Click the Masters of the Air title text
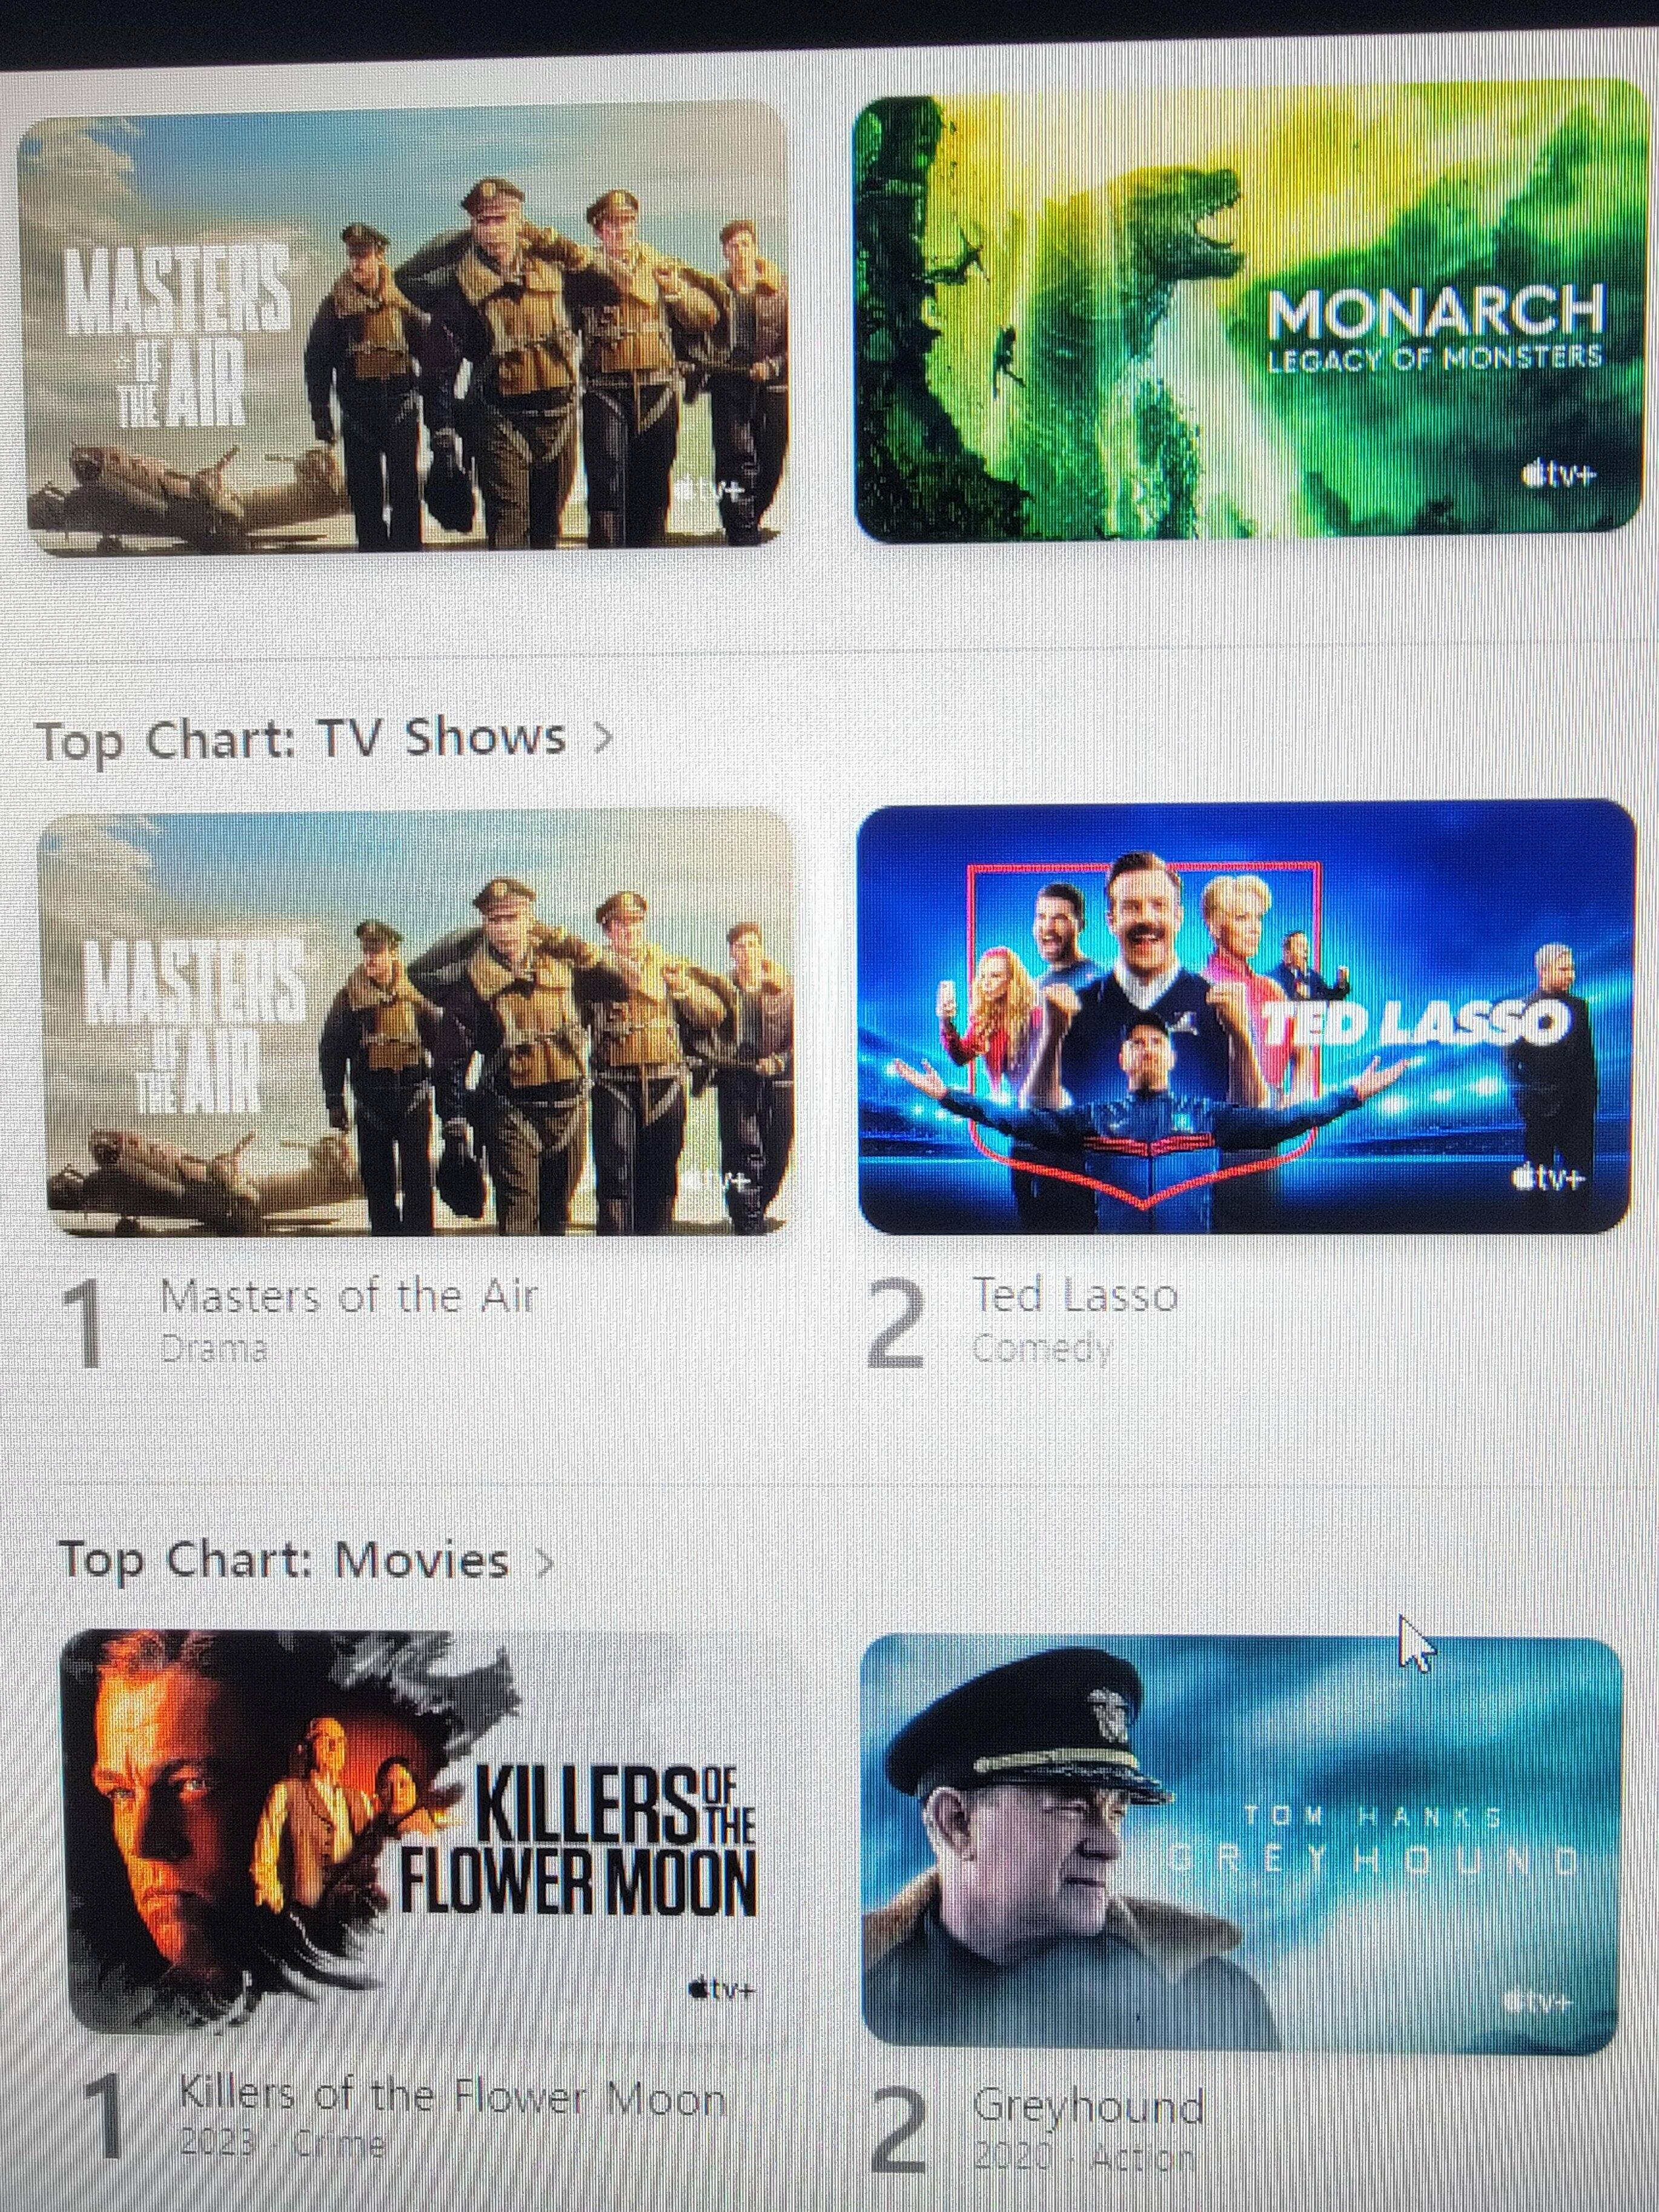 [x=349, y=1297]
